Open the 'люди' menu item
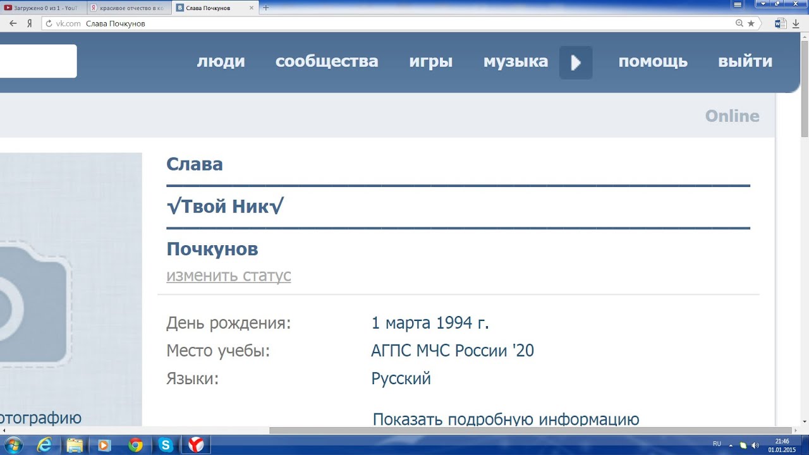The width and height of the screenshot is (809, 455). pyautogui.click(x=221, y=61)
